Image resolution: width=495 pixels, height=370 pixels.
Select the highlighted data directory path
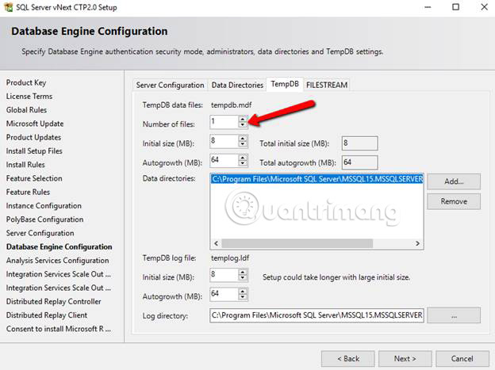pyautogui.click(x=317, y=179)
